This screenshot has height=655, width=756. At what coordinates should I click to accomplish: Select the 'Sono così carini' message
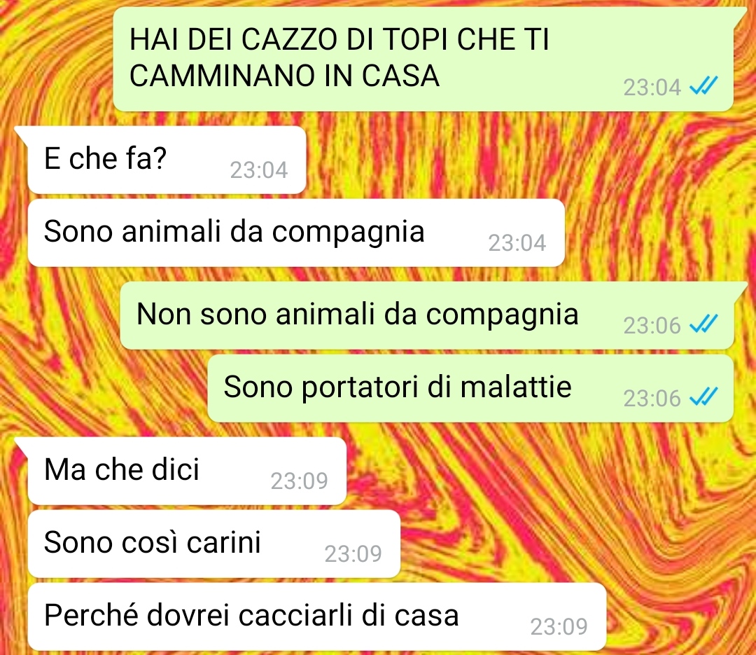tap(214, 544)
